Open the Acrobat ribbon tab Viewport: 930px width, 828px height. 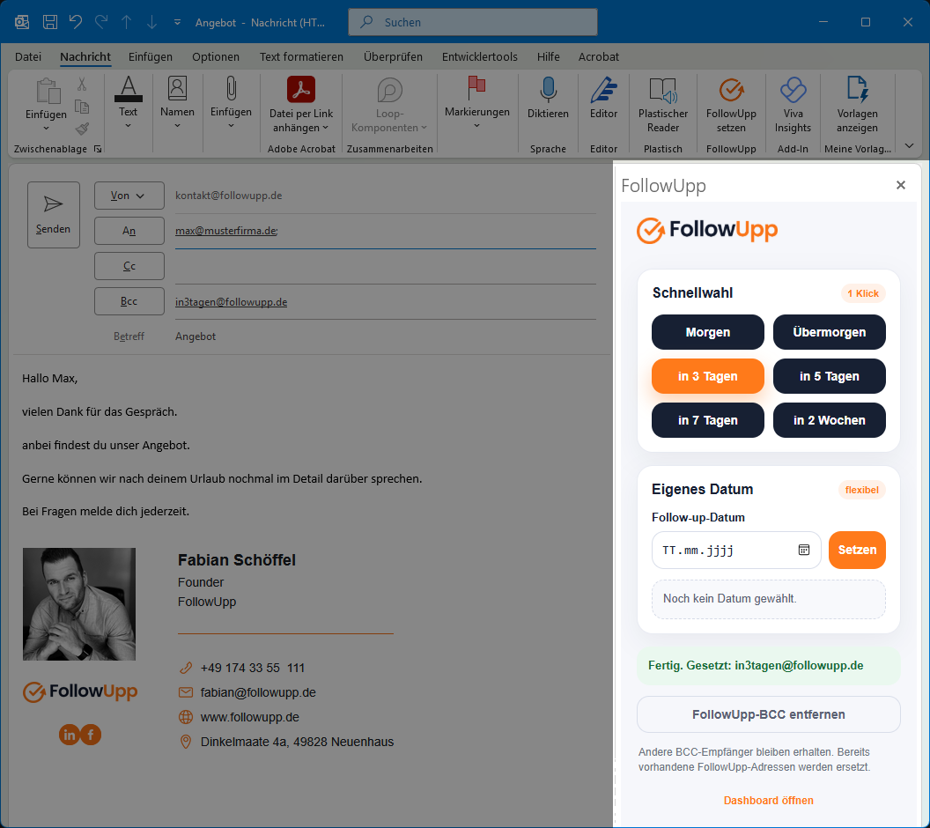point(599,57)
